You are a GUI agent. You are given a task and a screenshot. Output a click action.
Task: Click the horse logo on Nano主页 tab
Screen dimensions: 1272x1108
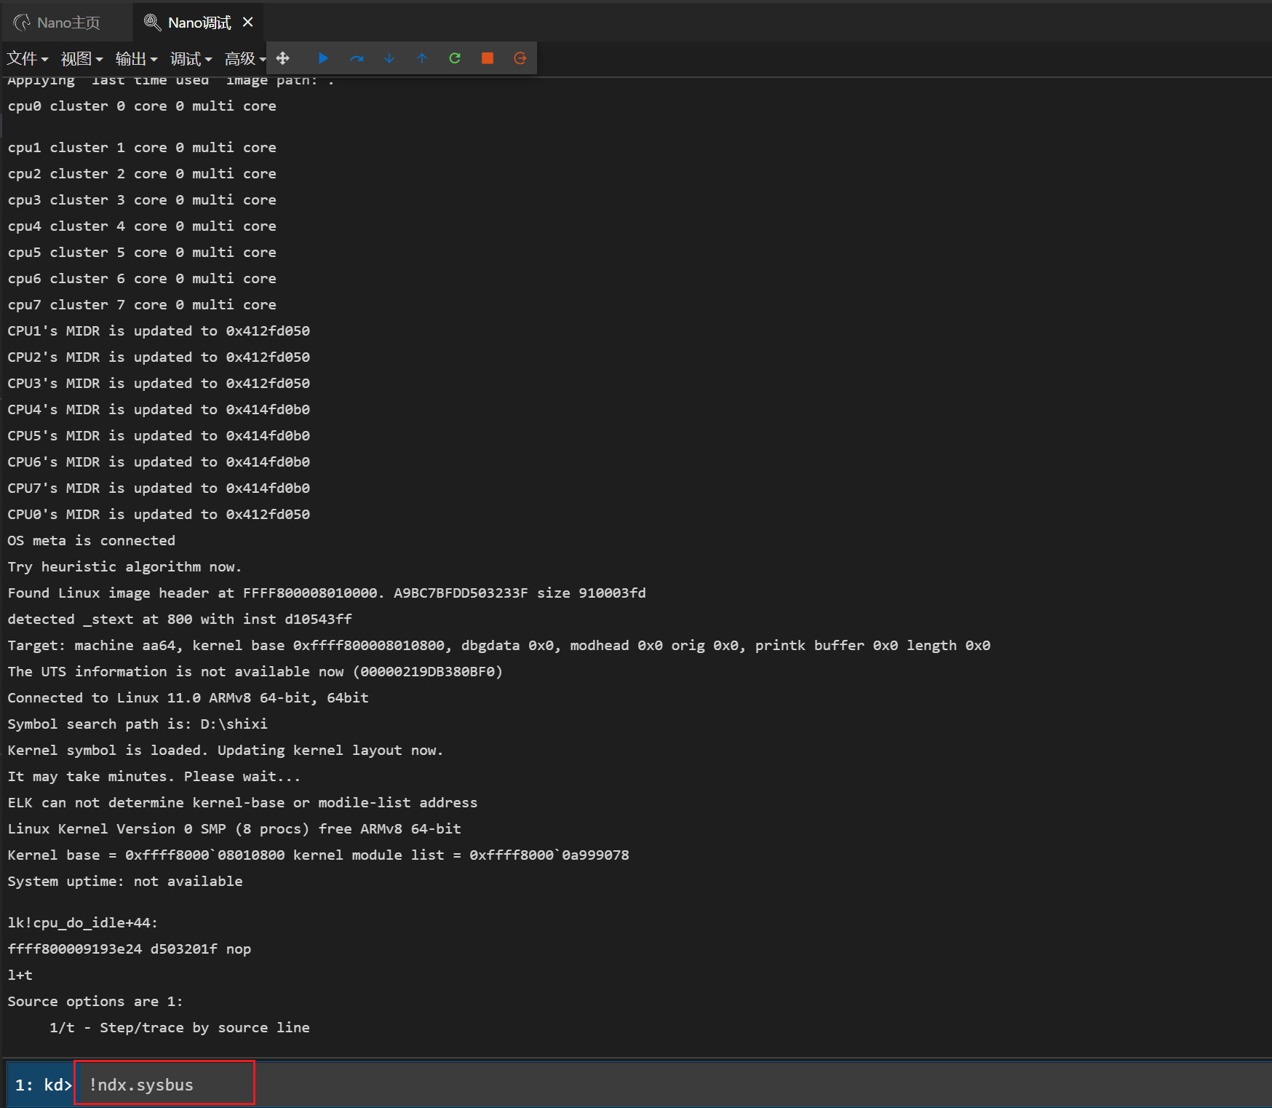22,23
